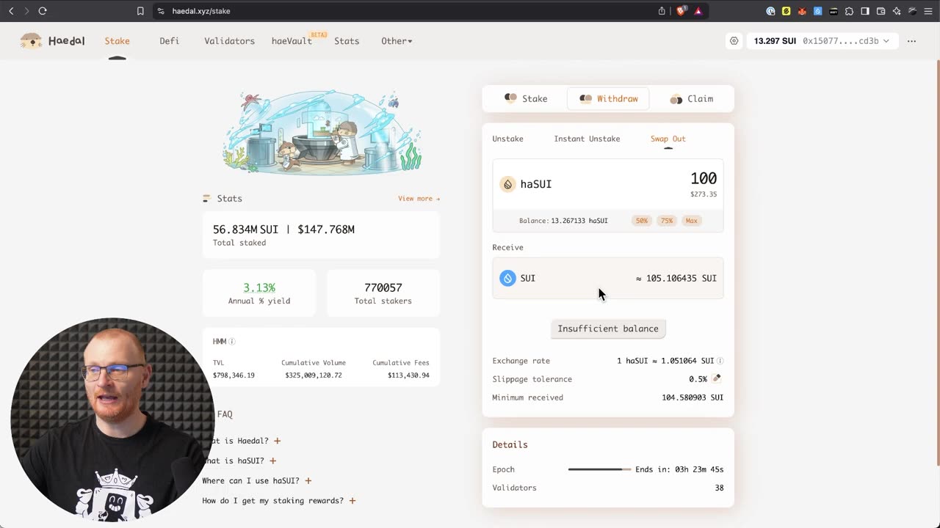
Task: Bookmark this page with the bookmark icon
Action: coord(140,11)
